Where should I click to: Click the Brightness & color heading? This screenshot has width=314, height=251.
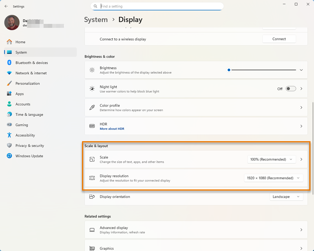coord(100,56)
